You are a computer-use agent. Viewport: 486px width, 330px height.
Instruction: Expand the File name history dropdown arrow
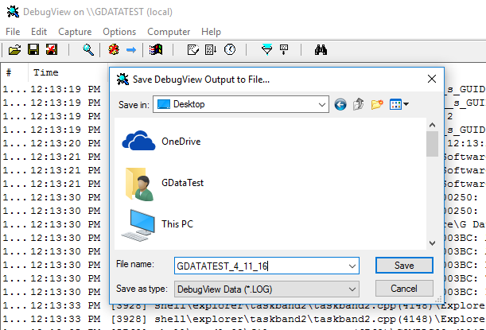coord(352,266)
